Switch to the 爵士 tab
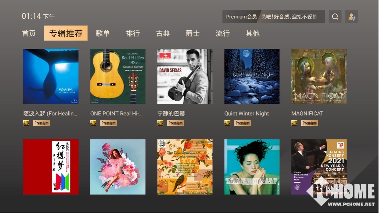This screenshot has width=380, height=213. 193,33
